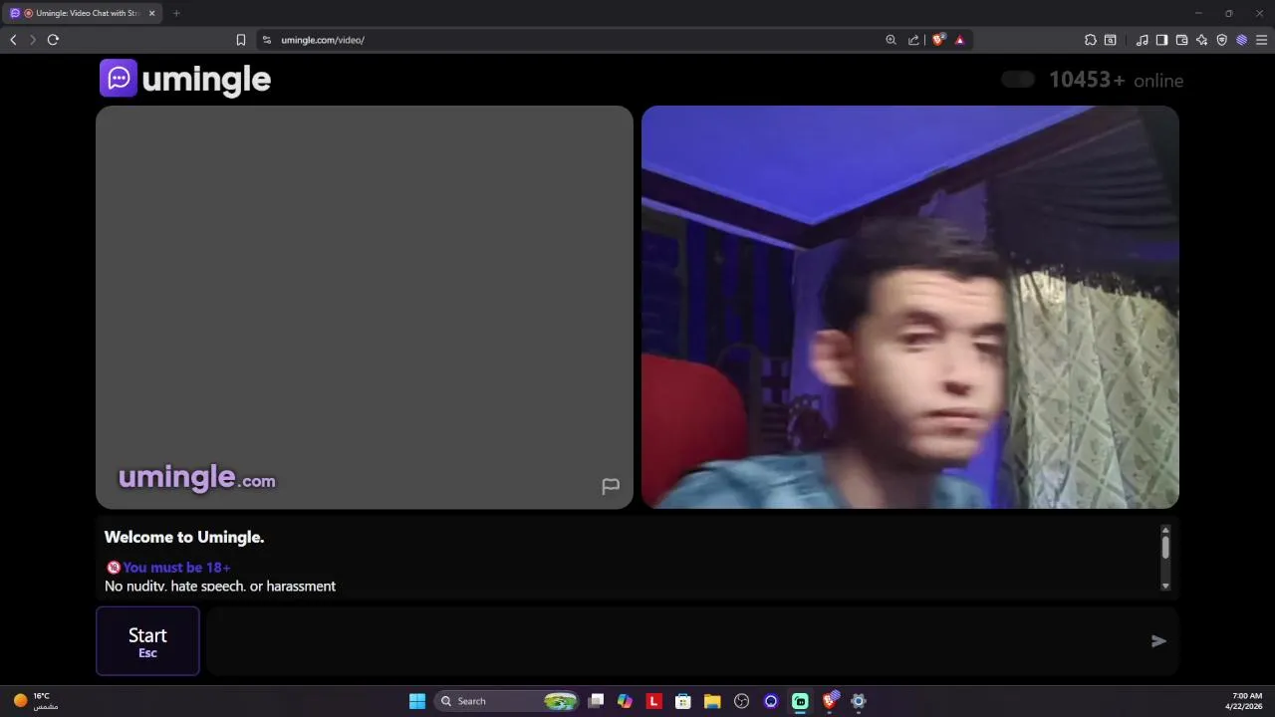
Task: Open the red L app on taskbar
Action: point(653,701)
